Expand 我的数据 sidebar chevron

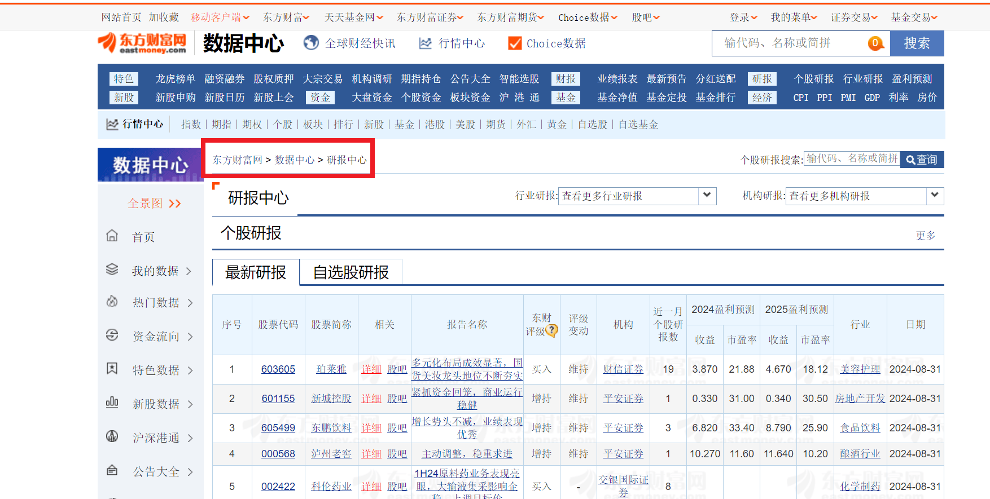coord(189,271)
